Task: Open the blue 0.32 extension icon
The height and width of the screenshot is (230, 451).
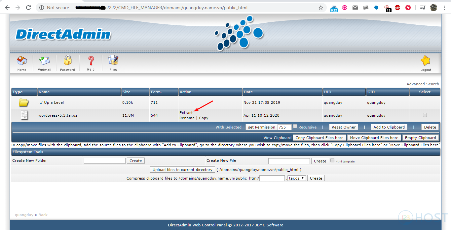Action: click(x=334, y=8)
